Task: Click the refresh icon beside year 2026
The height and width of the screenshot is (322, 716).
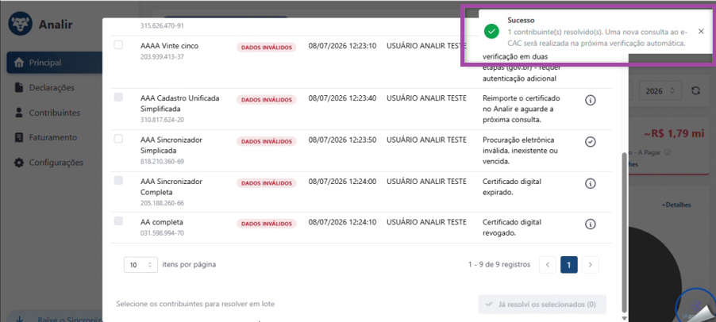Action: [695, 90]
